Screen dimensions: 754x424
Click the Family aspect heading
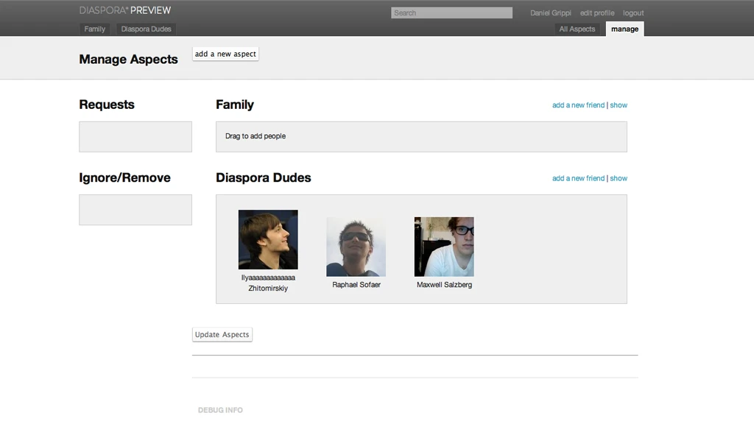[x=235, y=105]
